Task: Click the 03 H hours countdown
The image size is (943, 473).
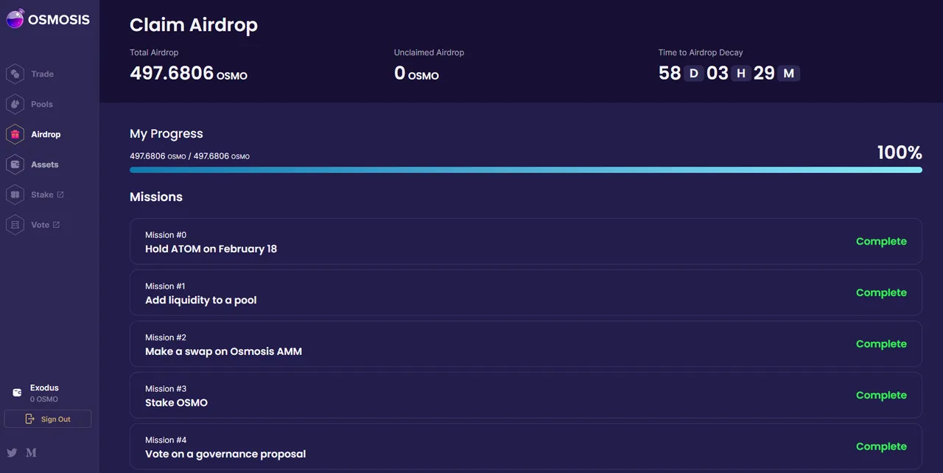Action: 729,73
